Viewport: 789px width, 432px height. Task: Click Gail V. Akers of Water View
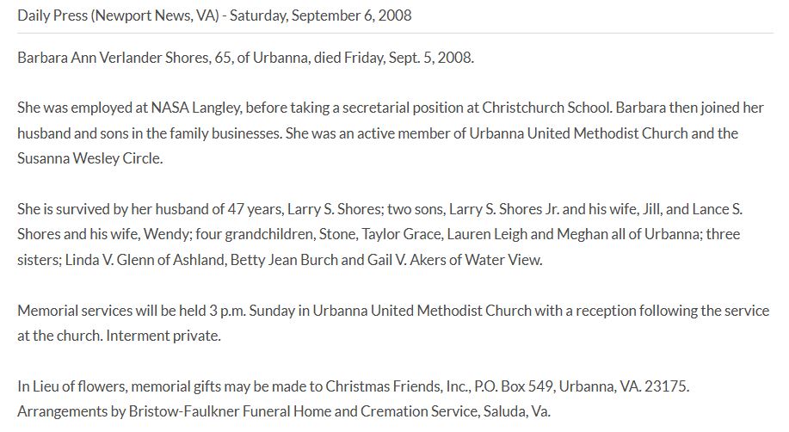[456, 259]
